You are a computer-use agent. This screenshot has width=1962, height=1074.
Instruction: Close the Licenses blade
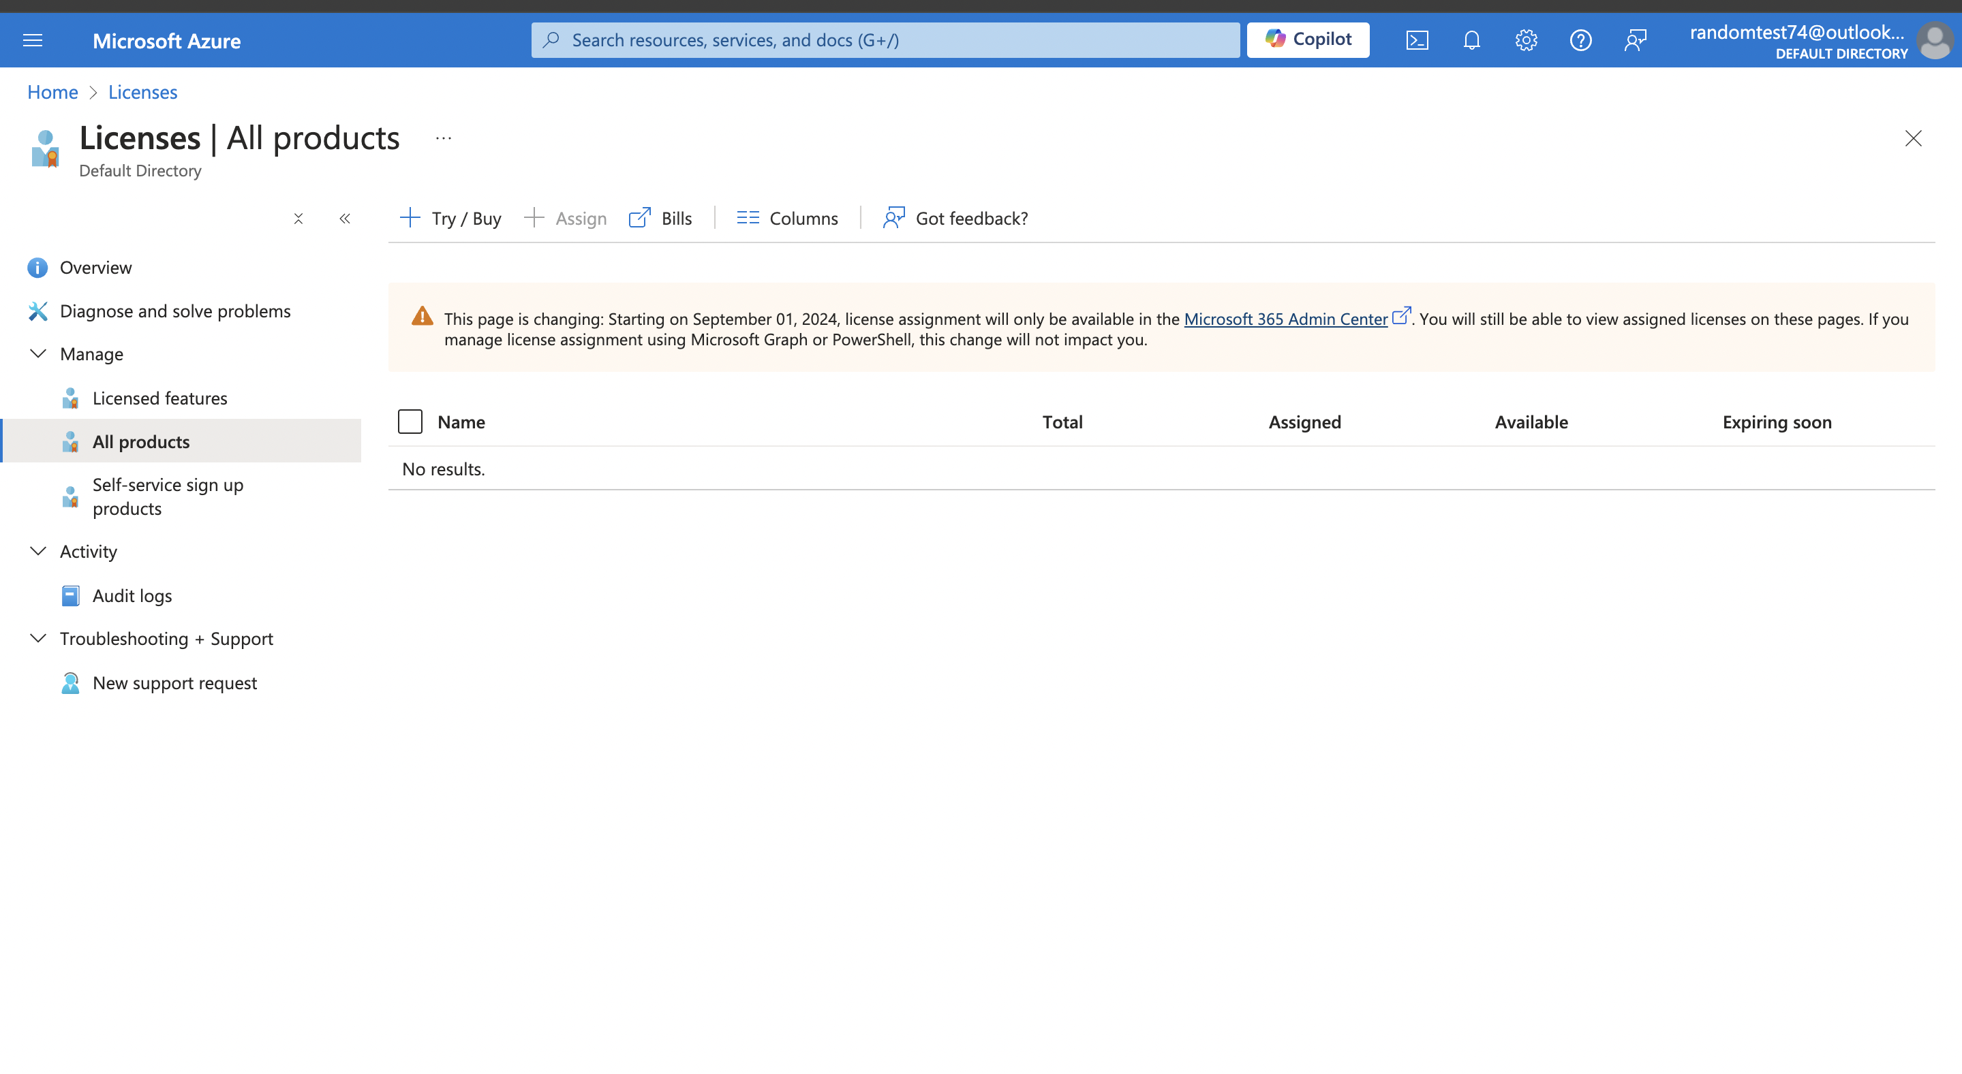[1912, 138]
